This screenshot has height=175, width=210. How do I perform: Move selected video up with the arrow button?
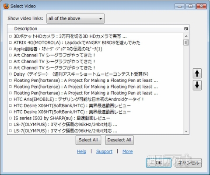(197, 73)
